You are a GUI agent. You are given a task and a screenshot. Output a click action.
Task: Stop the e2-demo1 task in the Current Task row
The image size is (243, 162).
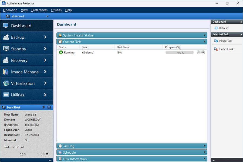pos(203,52)
